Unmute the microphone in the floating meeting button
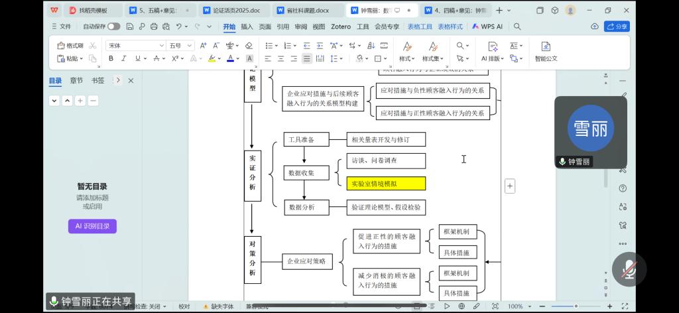The height and width of the screenshot is (313, 679). (629, 269)
